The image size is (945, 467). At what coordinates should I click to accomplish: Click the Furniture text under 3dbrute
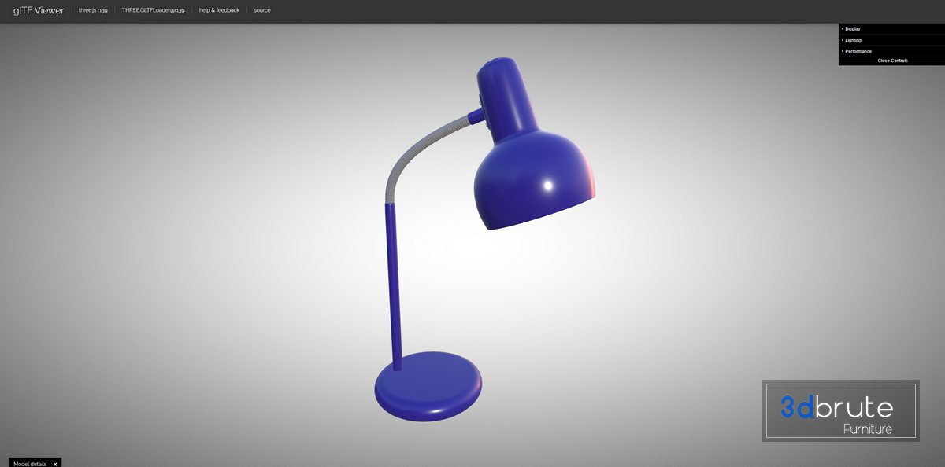[x=867, y=429]
